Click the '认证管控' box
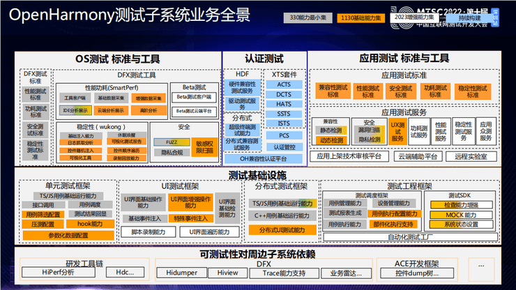 coord(284,147)
